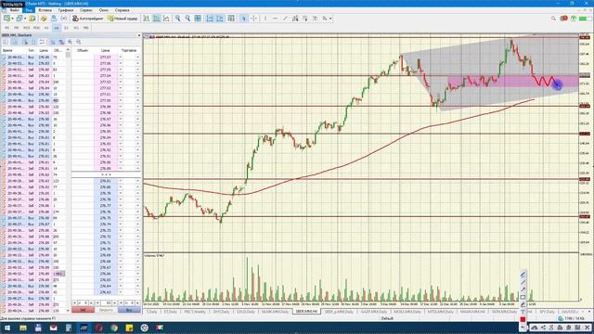Open the calculator taskbar icon
Image resolution: width=594 pixels, height=334 pixels.
pyautogui.click(x=69, y=328)
